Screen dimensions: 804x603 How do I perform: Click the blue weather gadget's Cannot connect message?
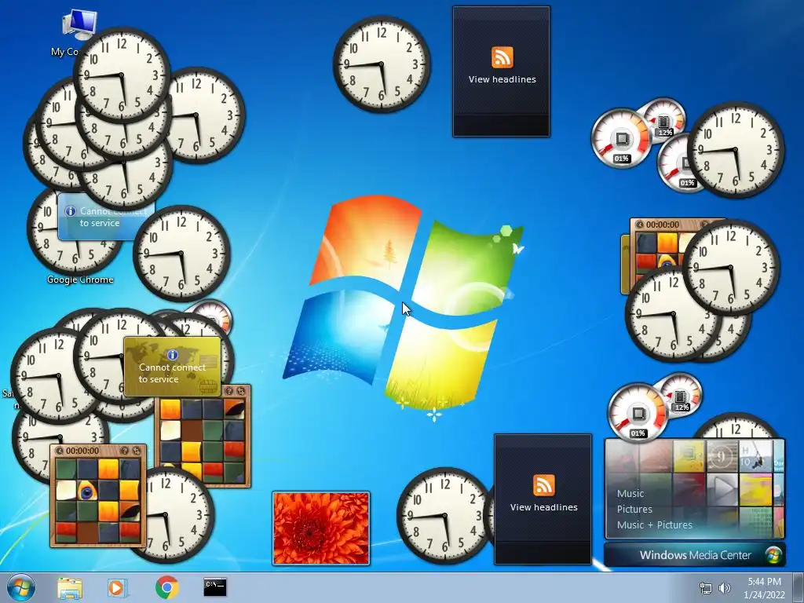click(x=113, y=217)
